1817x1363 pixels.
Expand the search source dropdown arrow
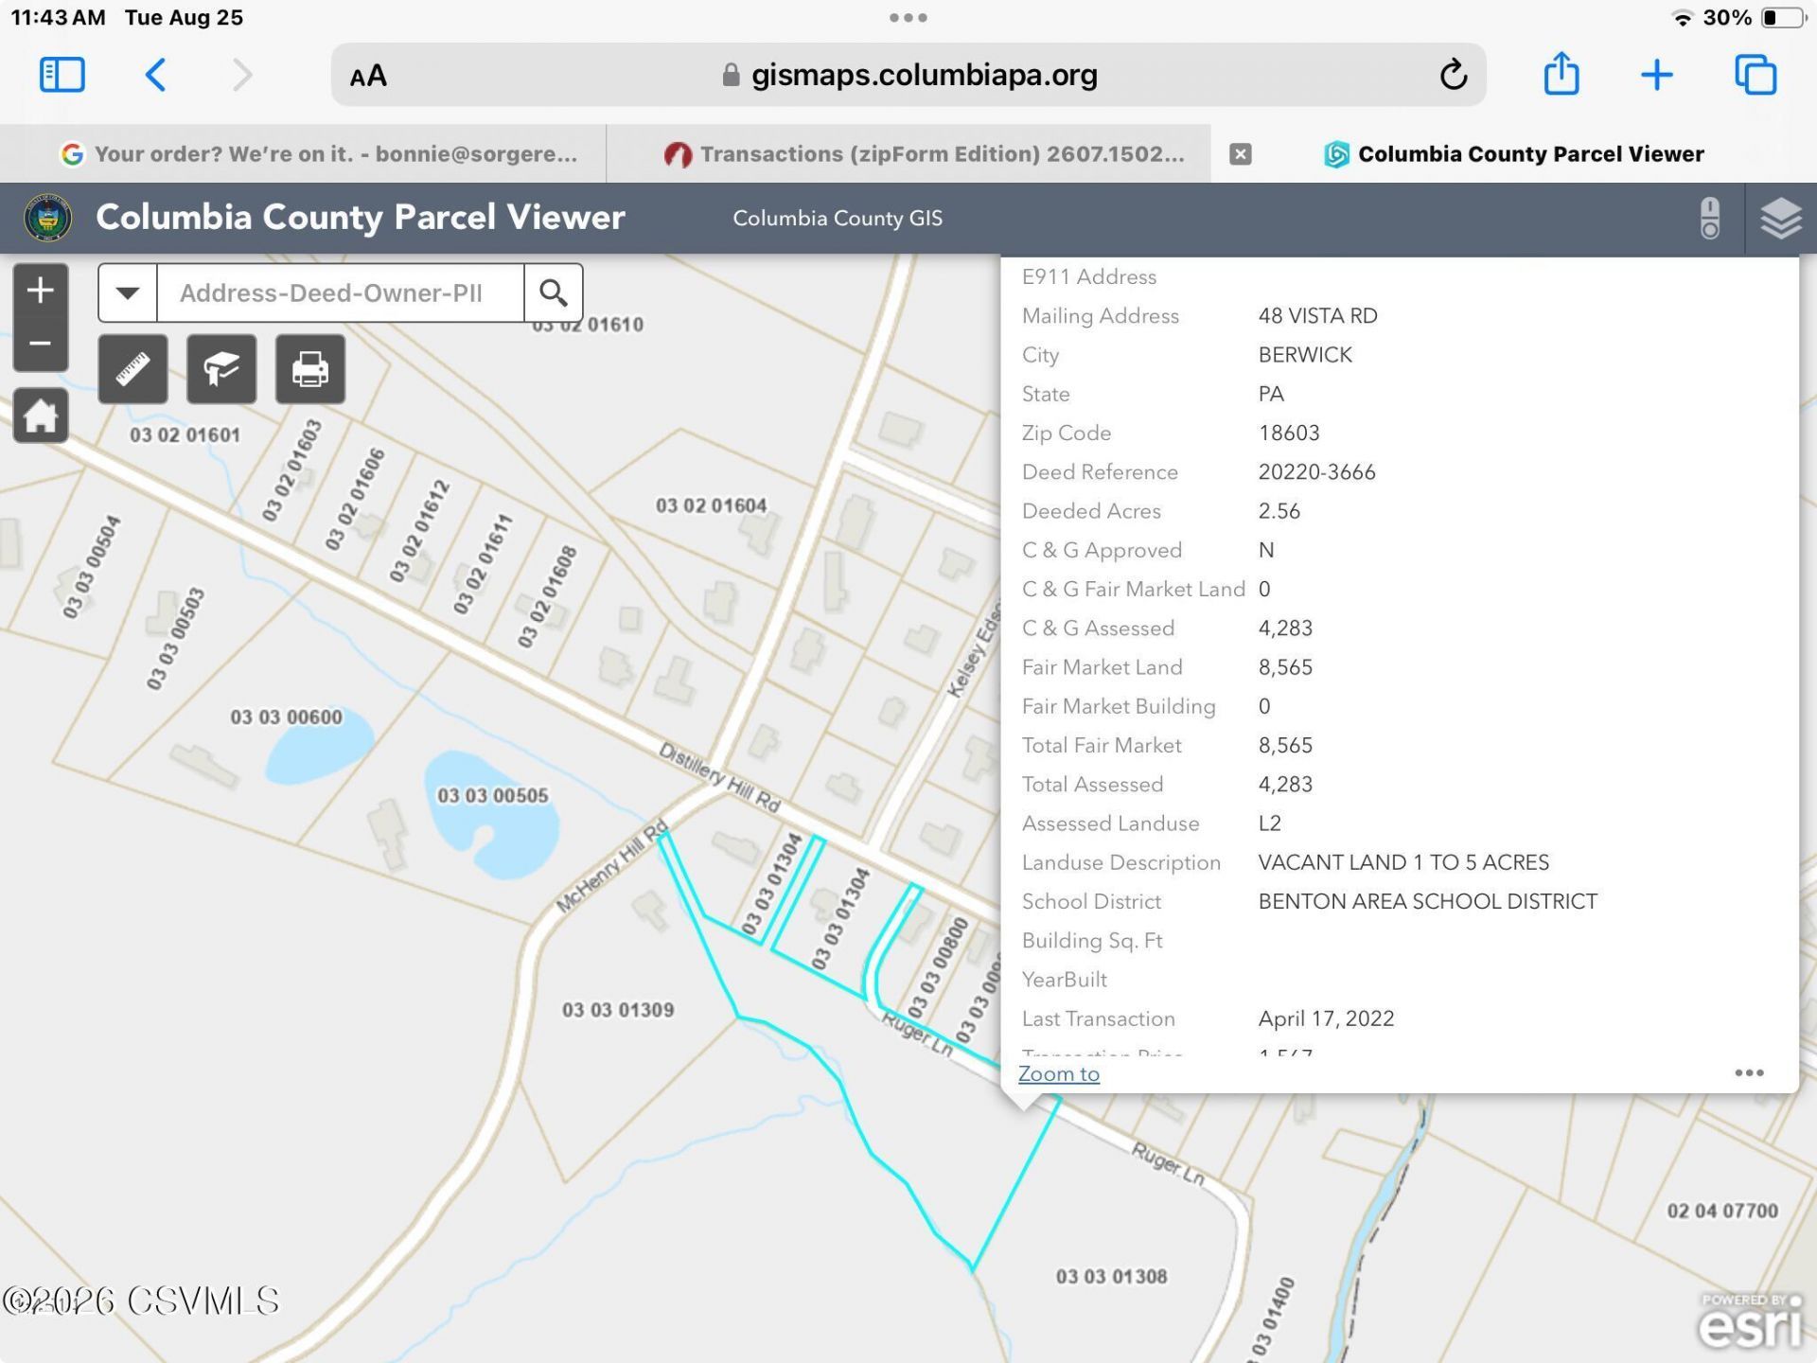click(x=128, y=292)
